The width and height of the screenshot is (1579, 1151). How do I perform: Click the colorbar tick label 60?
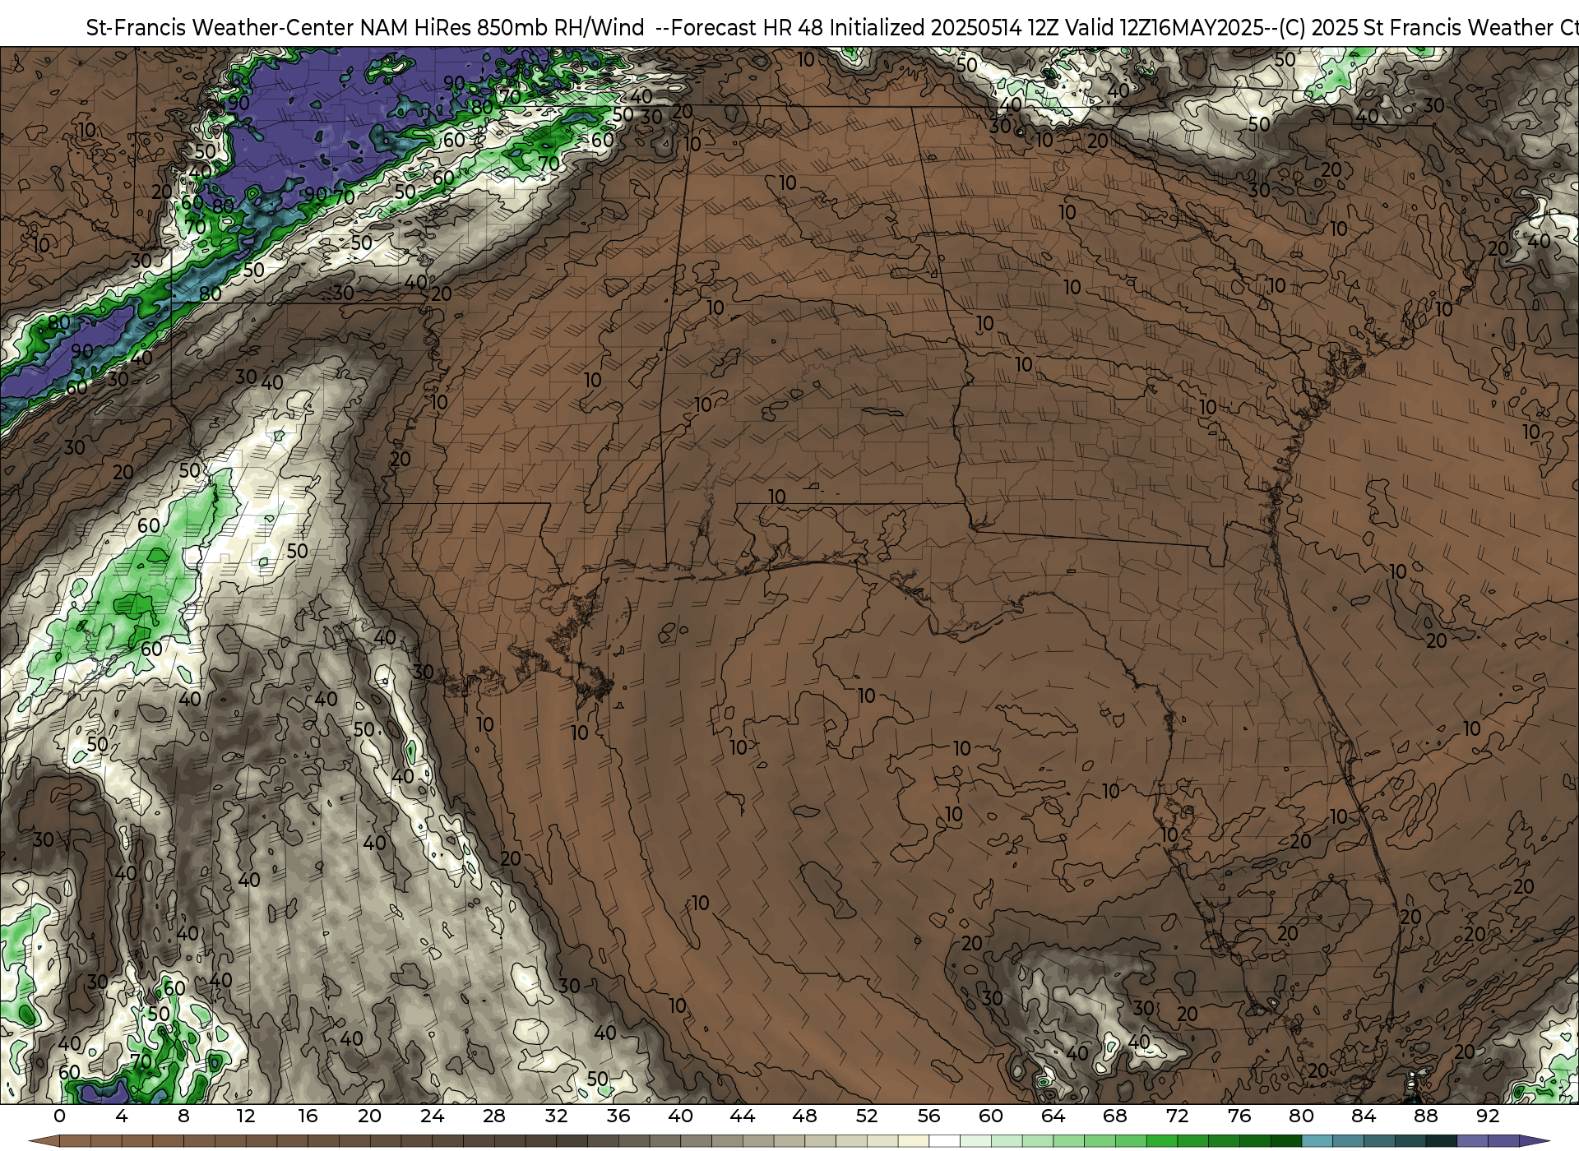tap(991, 1116)
